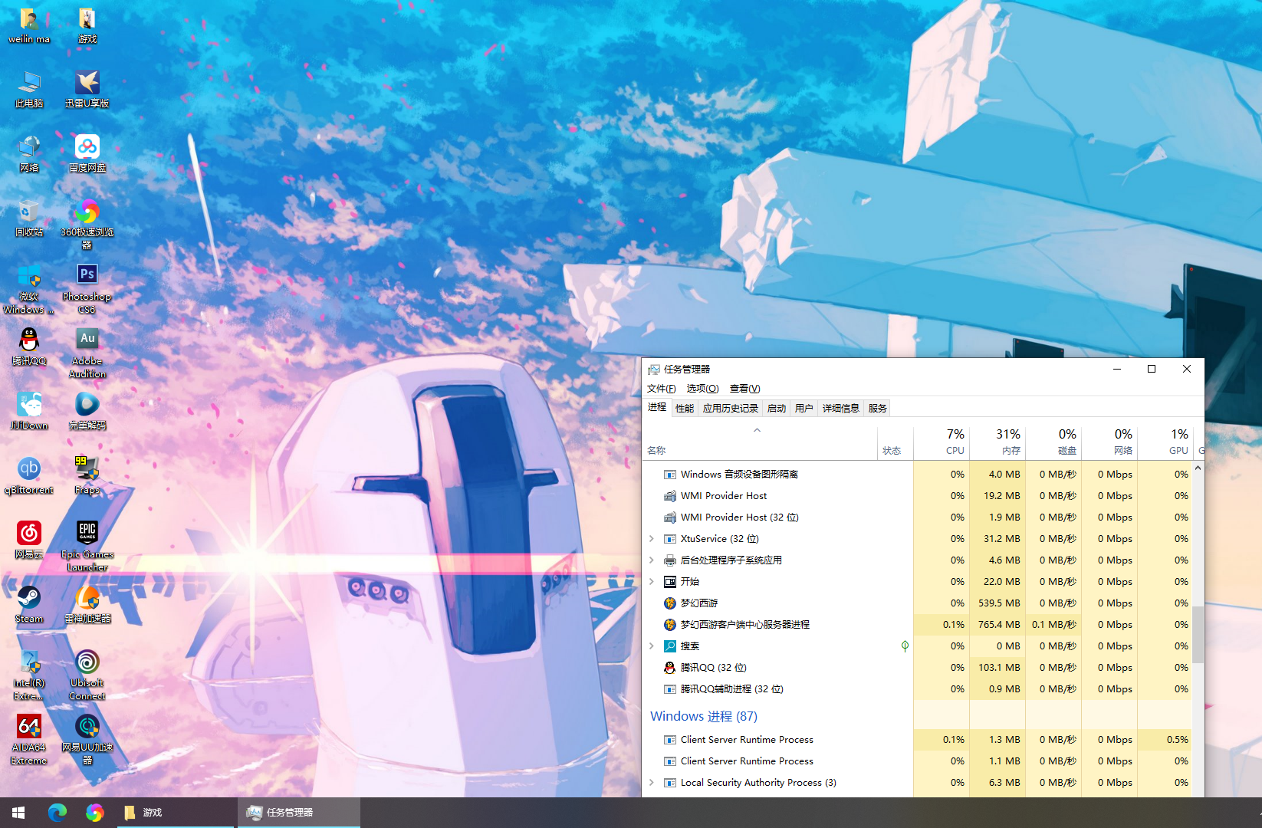Switch to the 详细信息 tab

(841, 409)
